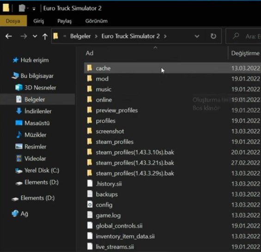Click the Hızlı erişim star icon
Image resolution: width=261 pixels, height=252 pixels.
[15, 60]
